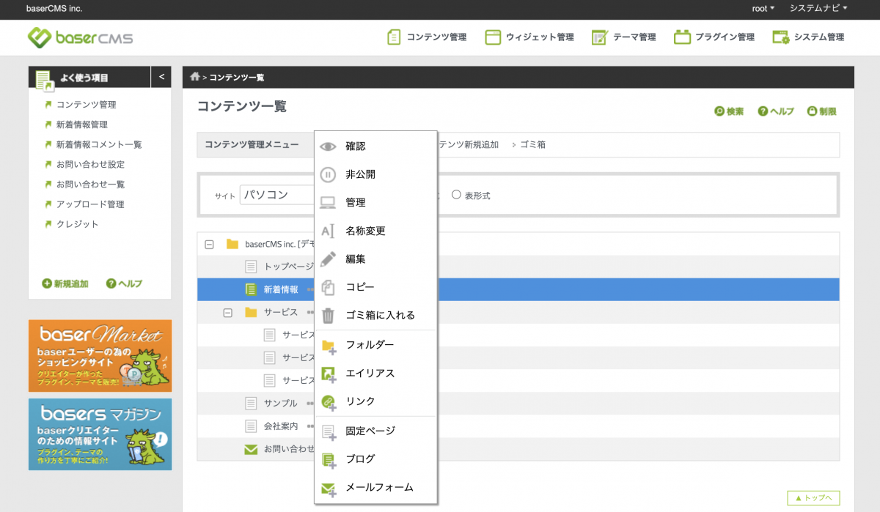
Task: Click the 新着情報コメント一覧 sidebar link
Action: tap(98, 144)
